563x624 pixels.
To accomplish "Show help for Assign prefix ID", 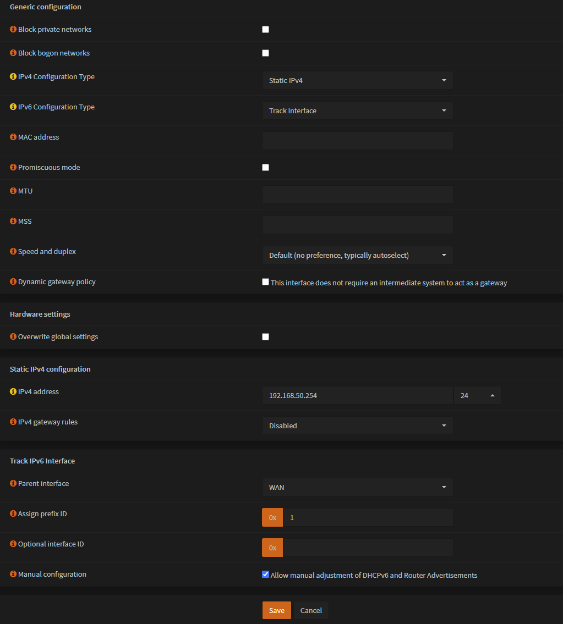I will (13, 514).
